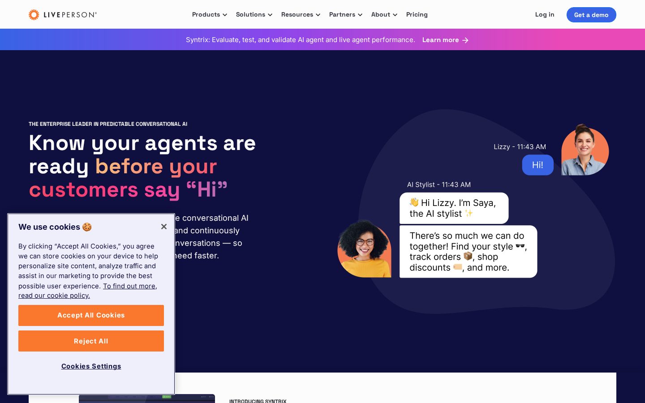The image size is (645, 403).
Task: Click the arrow icon next to Learn more
Action: tap(465, 40)
